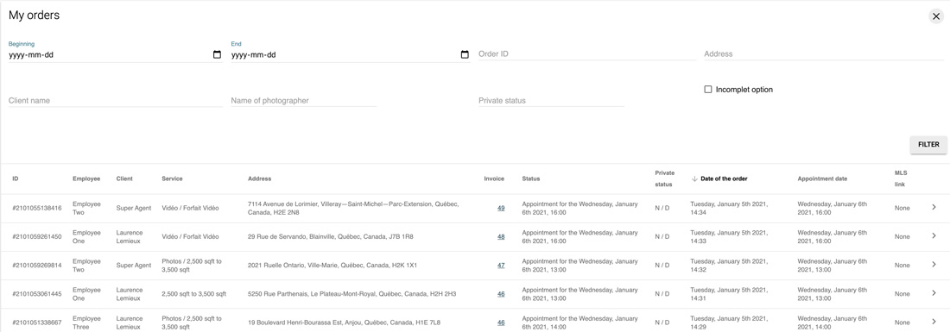Open invoice 47 link
950x332 pixels.
click(x=501, y=266)
